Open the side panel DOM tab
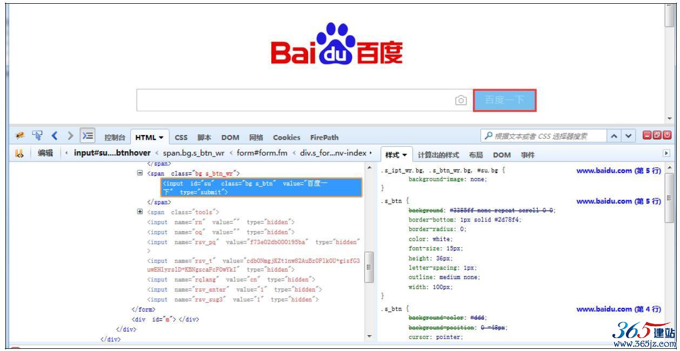 (x=502, y=155)
